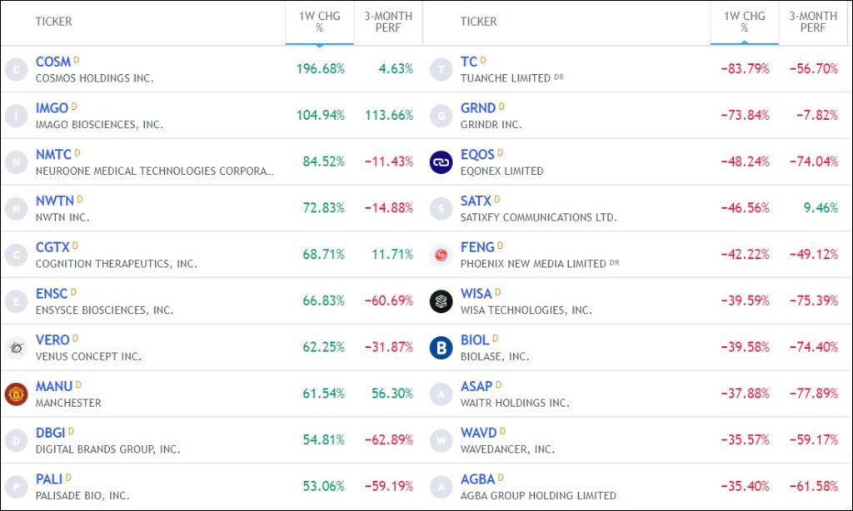853x511 pixels.
Task: Open the AGBA ticker link
Action: click(477, 479)
